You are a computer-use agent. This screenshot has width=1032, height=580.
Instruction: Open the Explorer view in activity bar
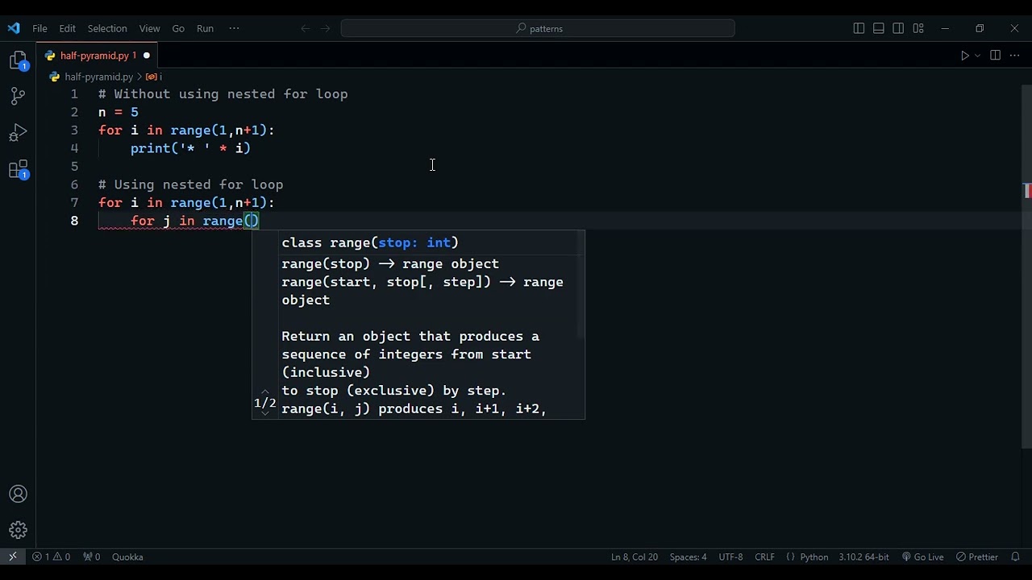pos(18,61)
